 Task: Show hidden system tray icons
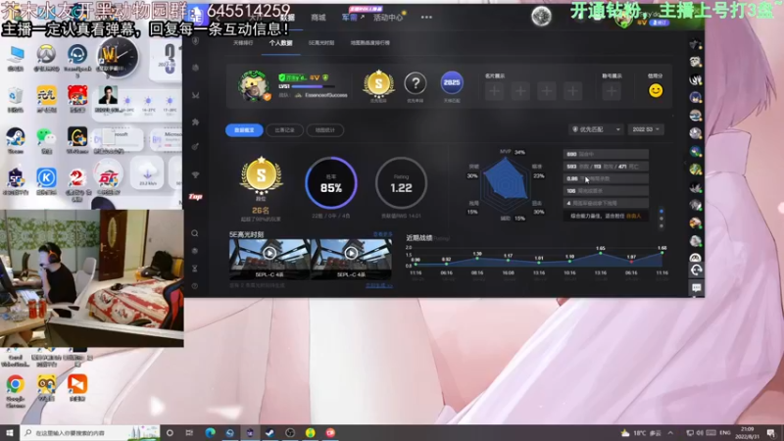pos(671,432)
